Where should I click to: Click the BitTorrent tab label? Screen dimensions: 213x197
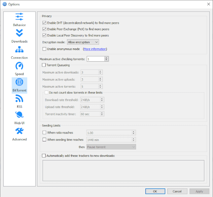click(x=19, y=90)
